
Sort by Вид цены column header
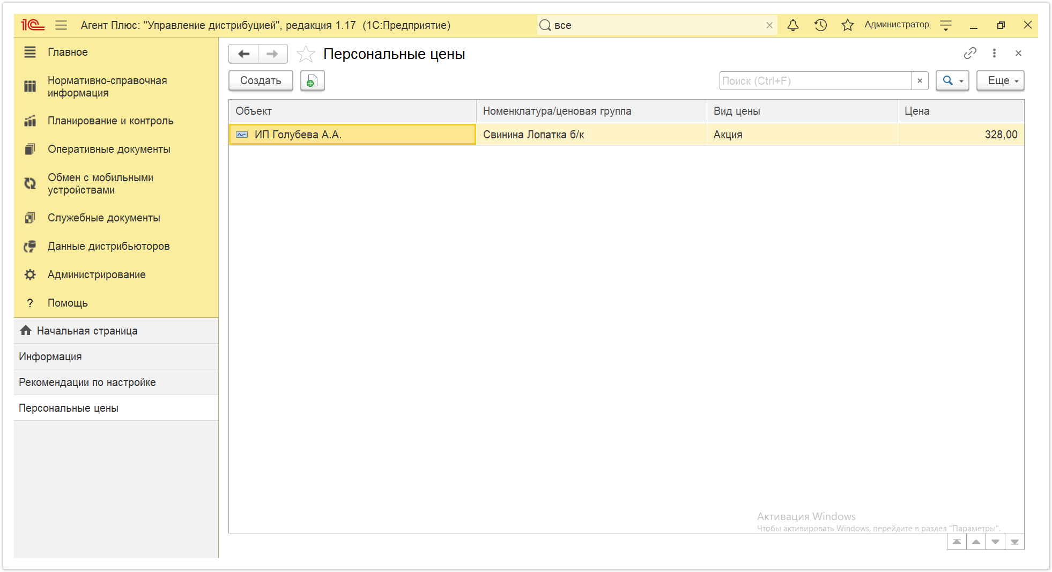pos(802,111)
